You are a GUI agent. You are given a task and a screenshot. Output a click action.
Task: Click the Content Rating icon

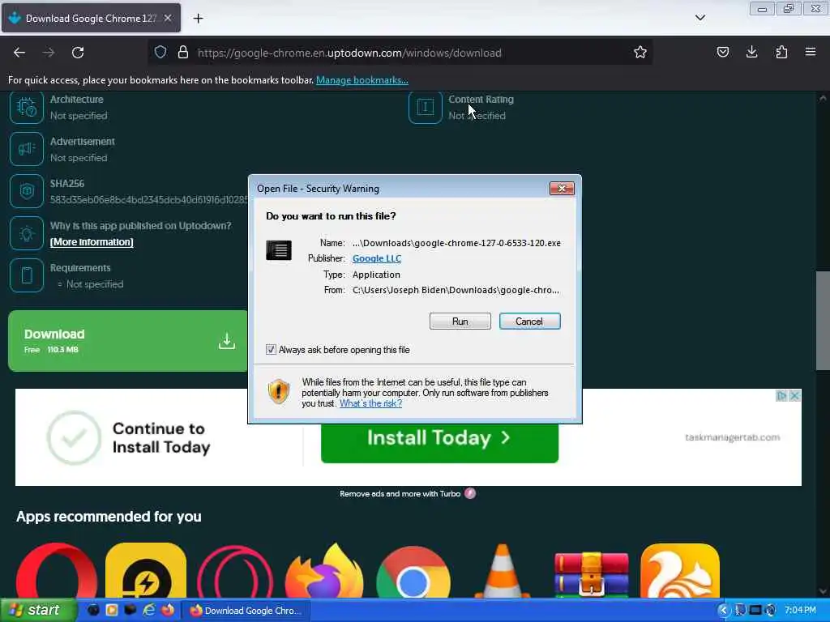pos(425,107)
